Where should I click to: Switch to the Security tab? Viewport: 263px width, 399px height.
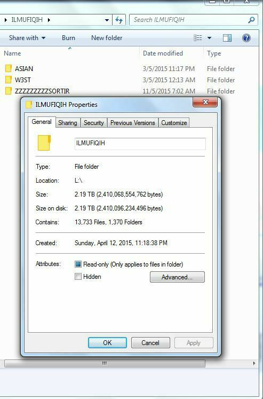(x=94, y=123)
